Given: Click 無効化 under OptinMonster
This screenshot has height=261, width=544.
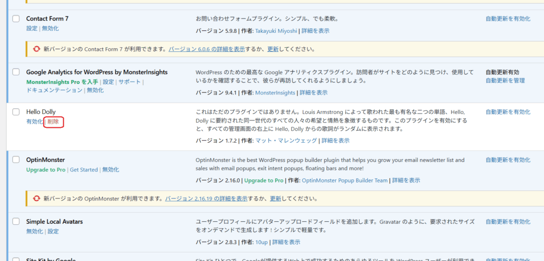Looking at the screenshot, I should click(110, 170).
